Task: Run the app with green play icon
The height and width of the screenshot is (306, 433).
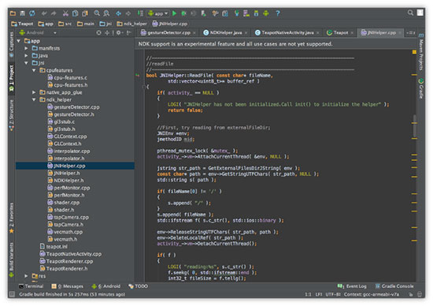Action: pyautogui.click(x=174, y=13)
